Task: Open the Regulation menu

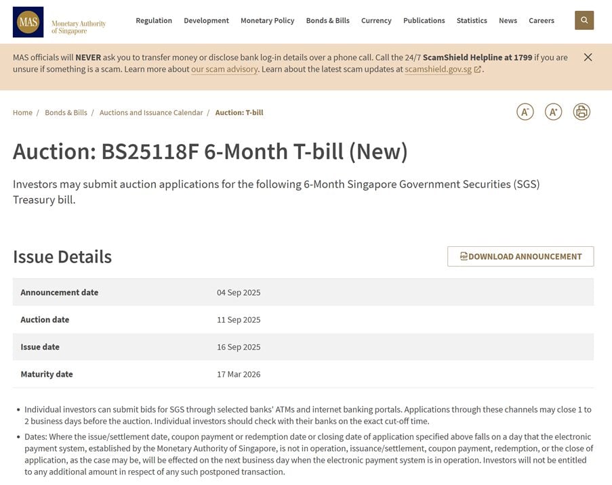Action: pyautogui.click(x=154, y=21)
